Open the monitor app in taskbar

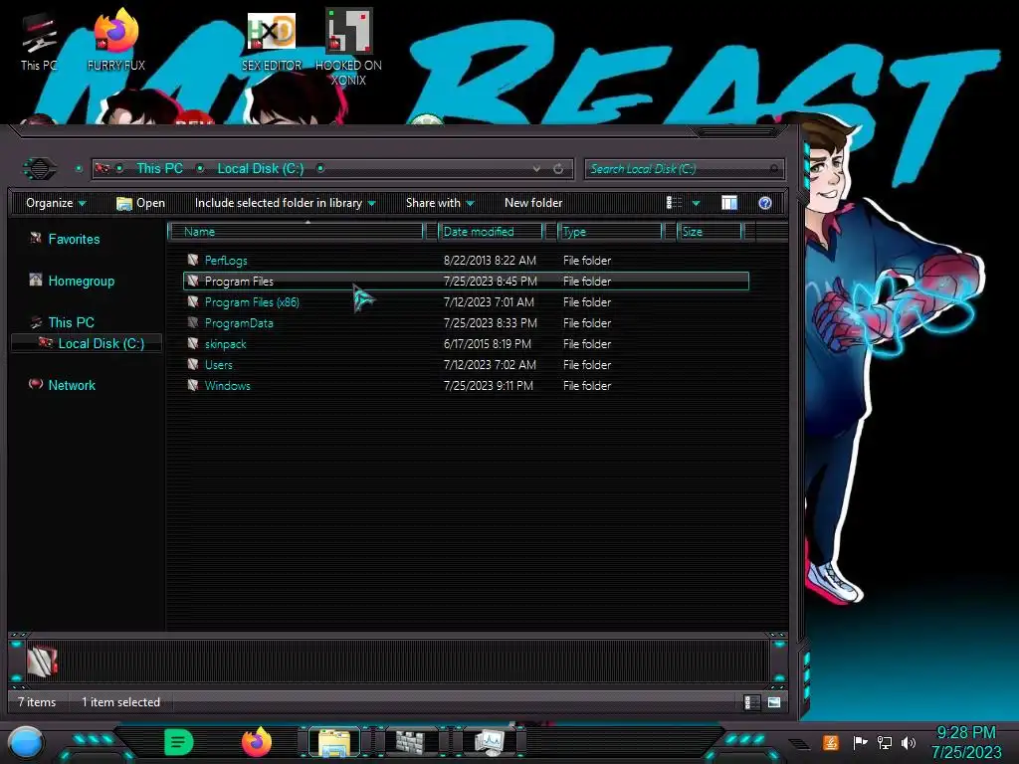(489, 742)
